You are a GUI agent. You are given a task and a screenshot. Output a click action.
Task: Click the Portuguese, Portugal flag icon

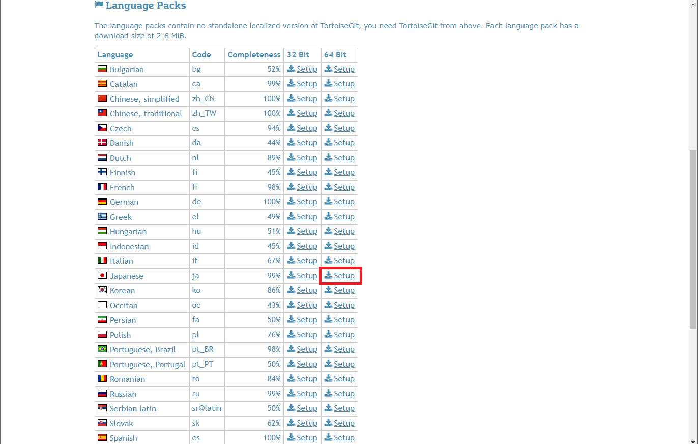click(x=102, y=364)
